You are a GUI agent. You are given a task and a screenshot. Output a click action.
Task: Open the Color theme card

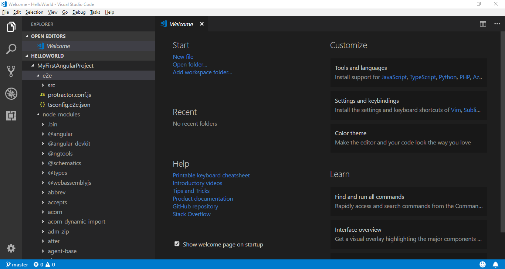pyautogui.click(x=409, y=138)
